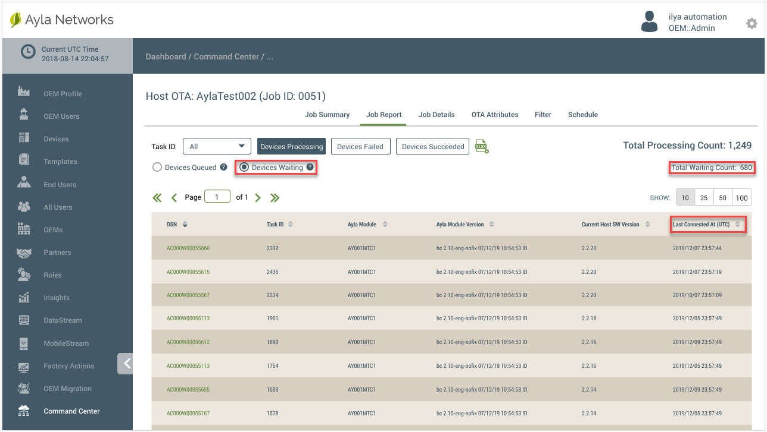The width and height of the screenshot is (767, 432).
Task: Click Dashboard in the breadcrumb
Action: 166,56
